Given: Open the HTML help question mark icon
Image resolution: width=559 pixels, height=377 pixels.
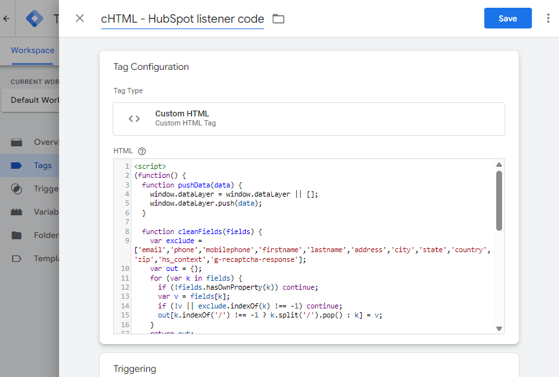Looking at the screenshot, I should click(142, 151).
